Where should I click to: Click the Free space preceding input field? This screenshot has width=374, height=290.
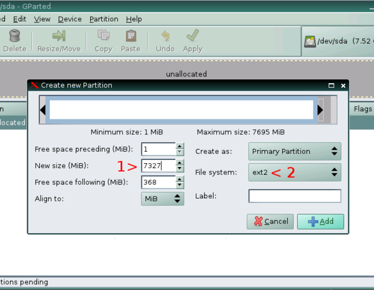point(158,149)
